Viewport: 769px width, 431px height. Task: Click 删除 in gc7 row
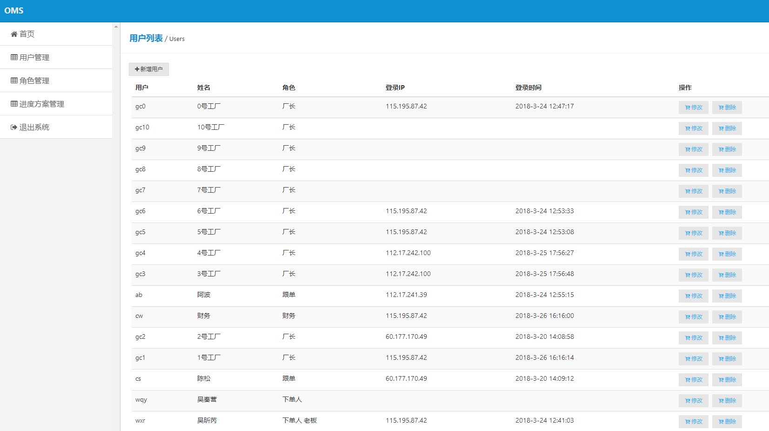click(x=727, y=191)
